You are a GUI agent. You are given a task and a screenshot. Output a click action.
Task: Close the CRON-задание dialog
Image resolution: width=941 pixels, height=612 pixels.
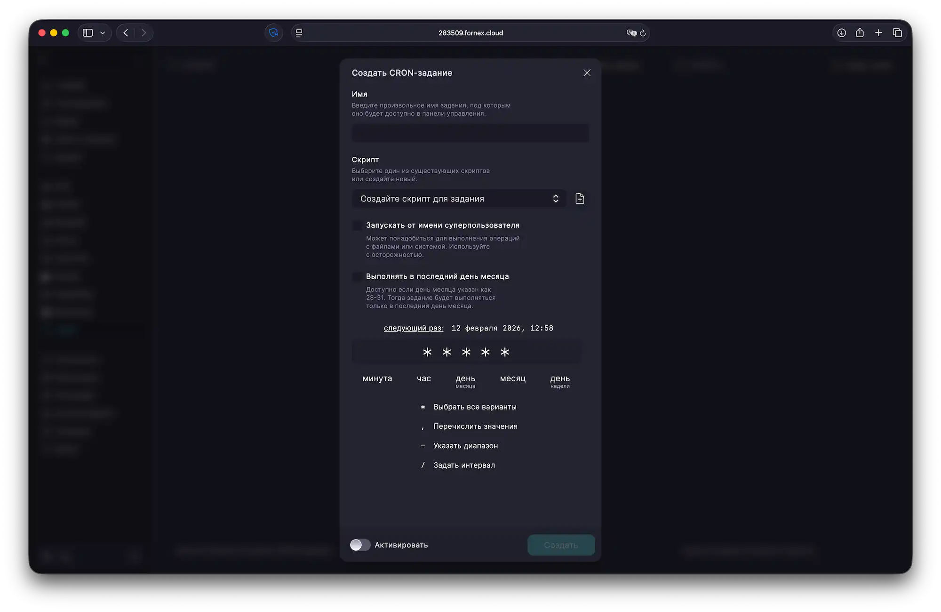point(586,72)
